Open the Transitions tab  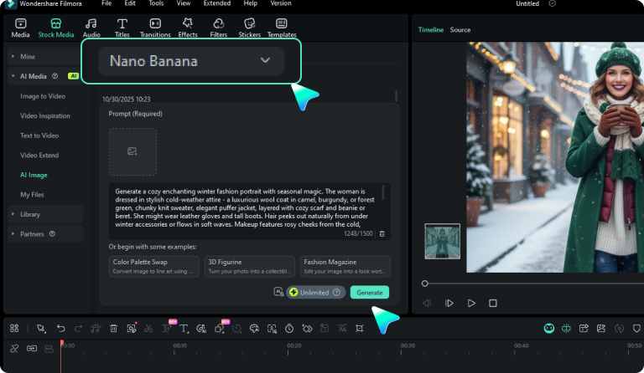pyautogui.click(x=155, y=28)
